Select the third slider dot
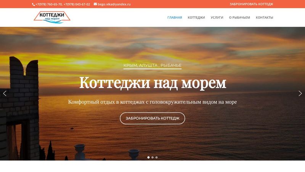This screenshot has width=305, height=172. click(x=156, y=157)
